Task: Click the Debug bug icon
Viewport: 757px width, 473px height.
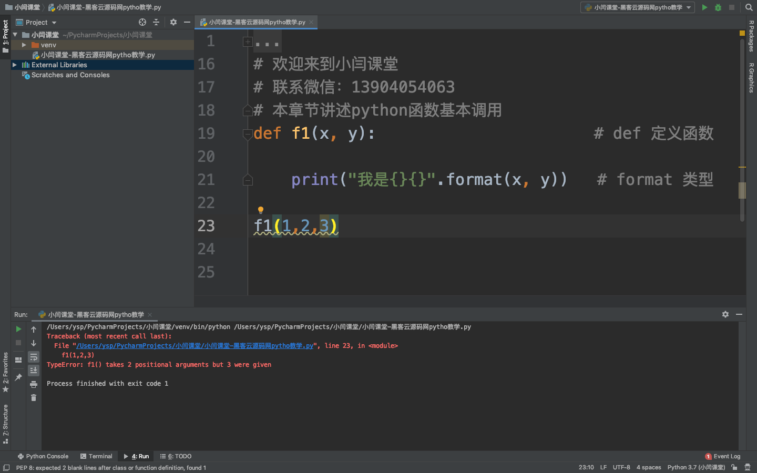Action: click(x=718, y=7)
